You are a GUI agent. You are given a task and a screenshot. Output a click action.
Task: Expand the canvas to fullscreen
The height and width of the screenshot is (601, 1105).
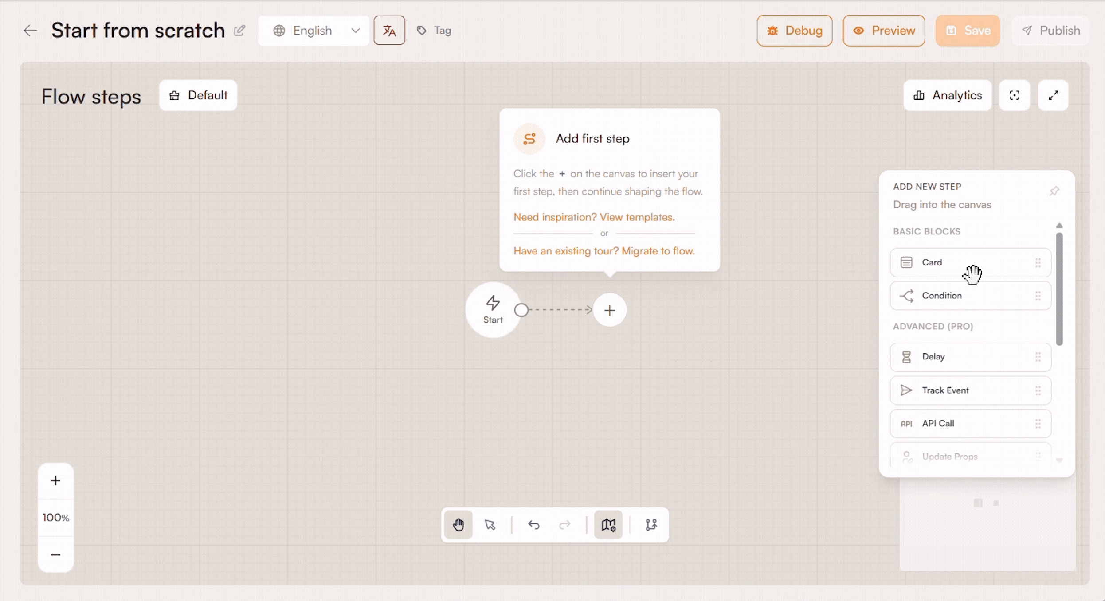(1053, 95)
